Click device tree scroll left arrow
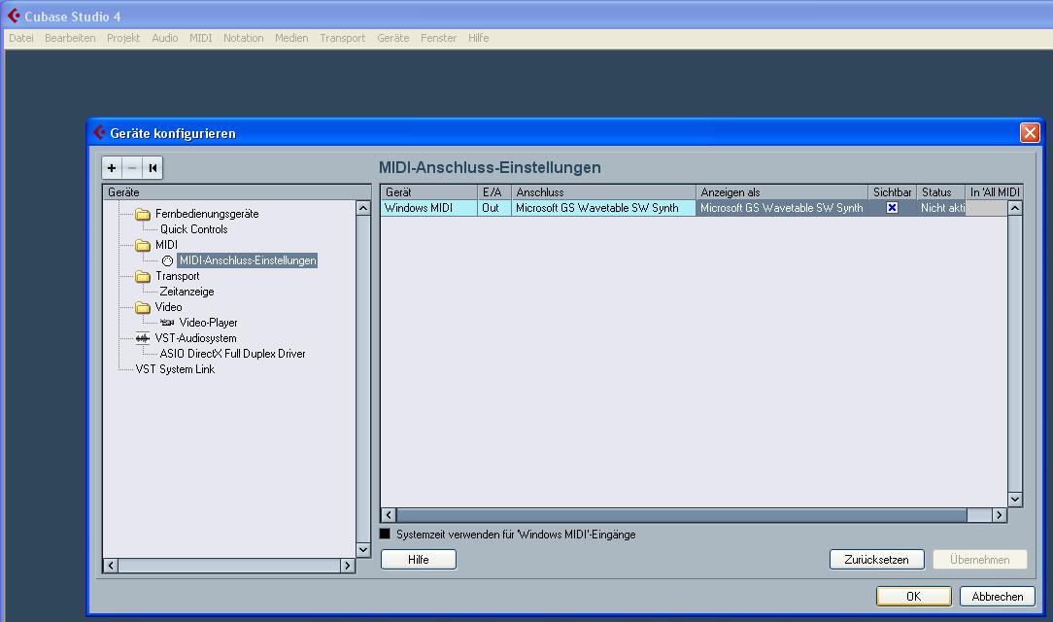The width and height of the screenshot is (1053, 622). (111, 566)
